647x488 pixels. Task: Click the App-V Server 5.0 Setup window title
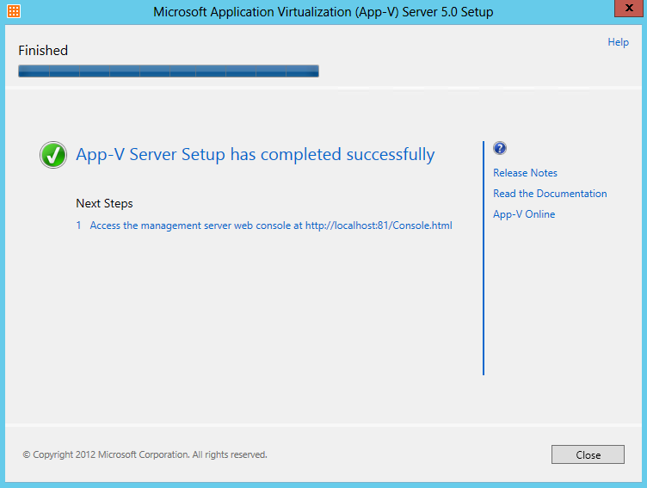click(323, 12)
